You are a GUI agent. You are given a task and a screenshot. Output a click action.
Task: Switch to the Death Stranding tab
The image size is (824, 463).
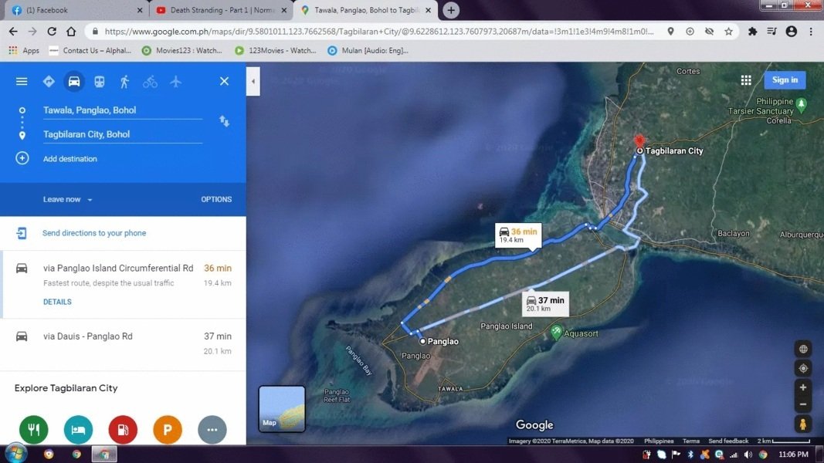pyautogui.click(x=216, y=11)
